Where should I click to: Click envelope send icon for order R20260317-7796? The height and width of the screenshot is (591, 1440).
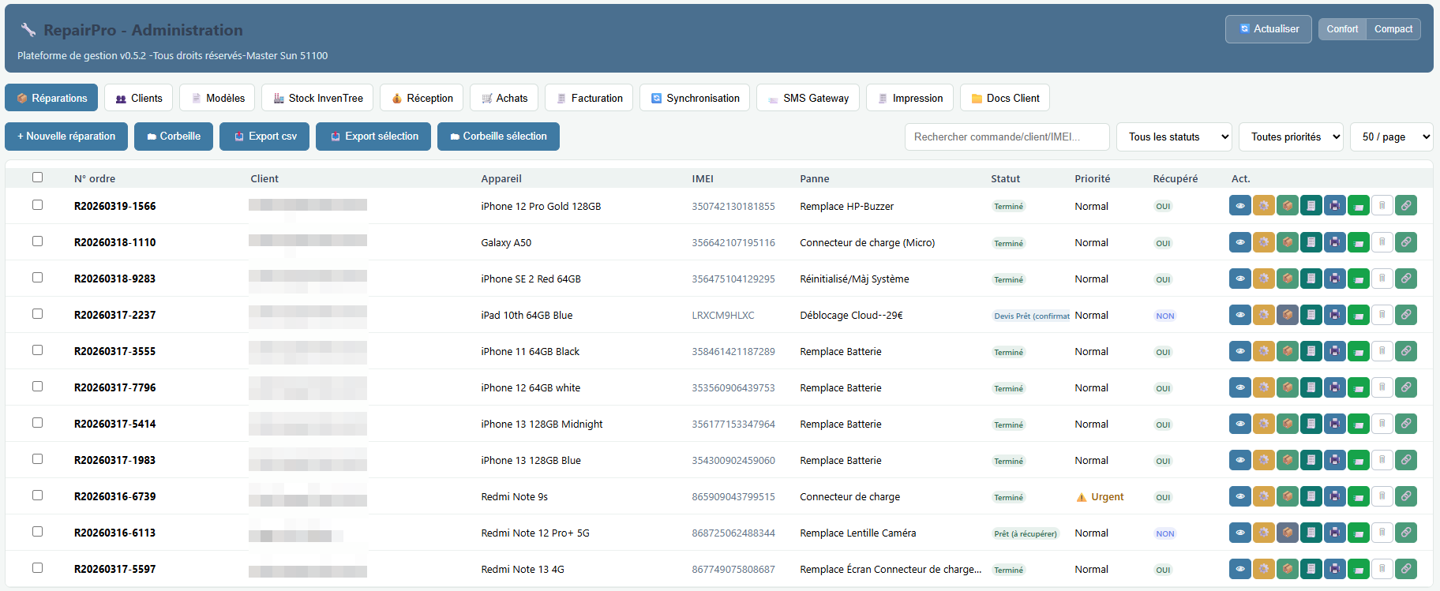[x=1358, y=387]
